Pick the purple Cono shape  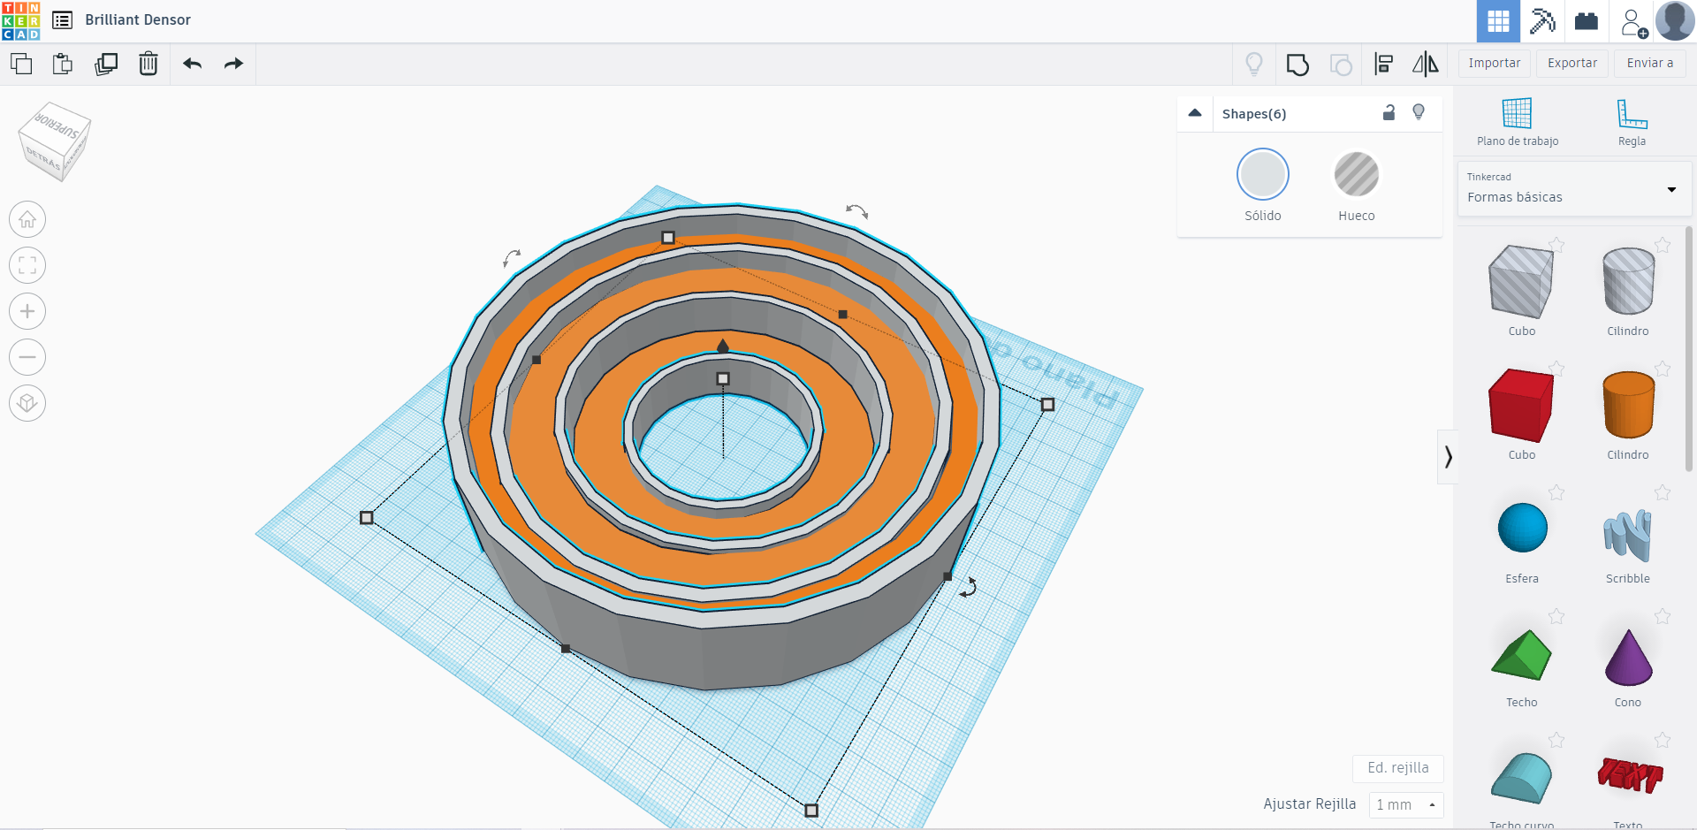click(x=1628, y=658)
